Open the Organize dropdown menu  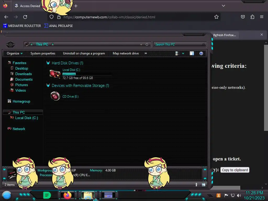coord(15,53)
